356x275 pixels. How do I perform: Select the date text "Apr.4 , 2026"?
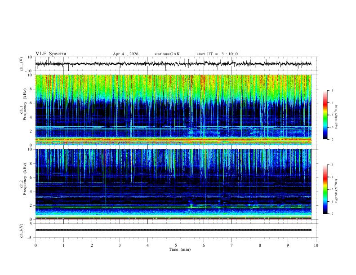pyautogui.click(x=125, y=54)
